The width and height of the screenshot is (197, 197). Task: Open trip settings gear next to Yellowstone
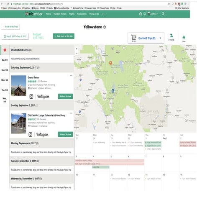[x=105, y=27]
